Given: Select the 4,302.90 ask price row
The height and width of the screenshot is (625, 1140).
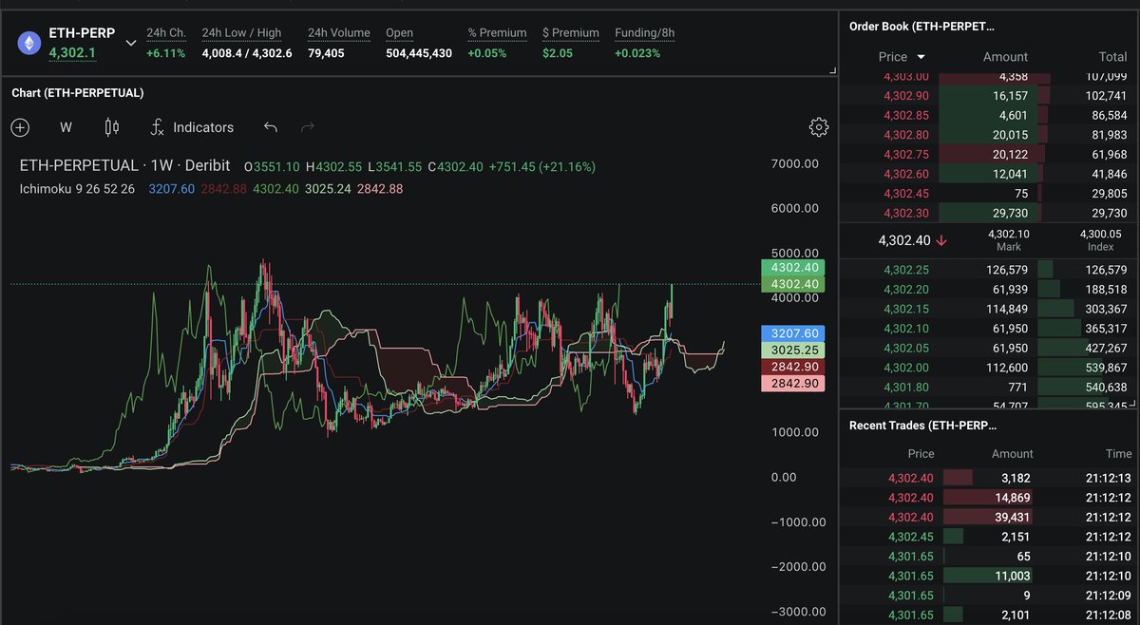Looking at the screenshot, I should coord(987,96).
